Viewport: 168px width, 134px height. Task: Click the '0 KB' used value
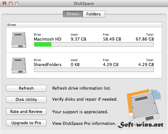point(75,64)
